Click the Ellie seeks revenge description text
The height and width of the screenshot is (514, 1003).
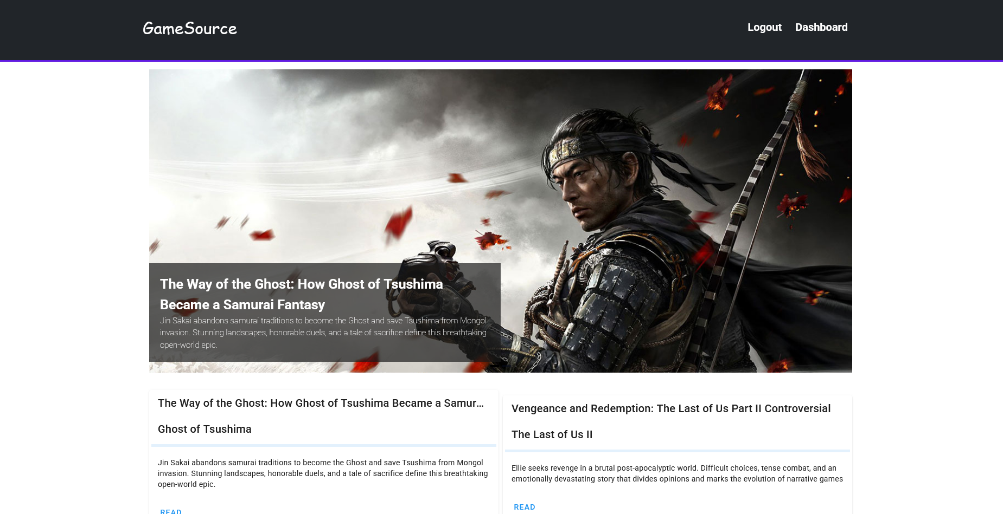676,473
